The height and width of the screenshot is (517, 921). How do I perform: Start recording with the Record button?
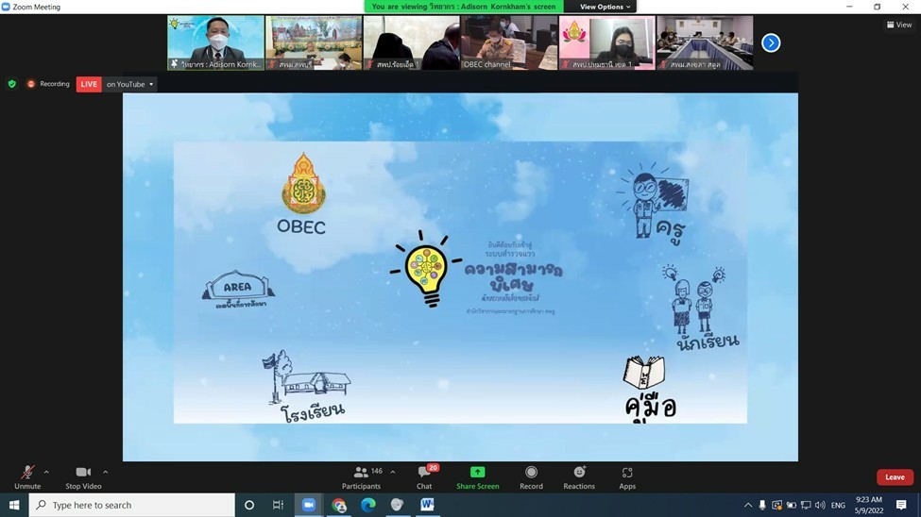coord(531,477)
